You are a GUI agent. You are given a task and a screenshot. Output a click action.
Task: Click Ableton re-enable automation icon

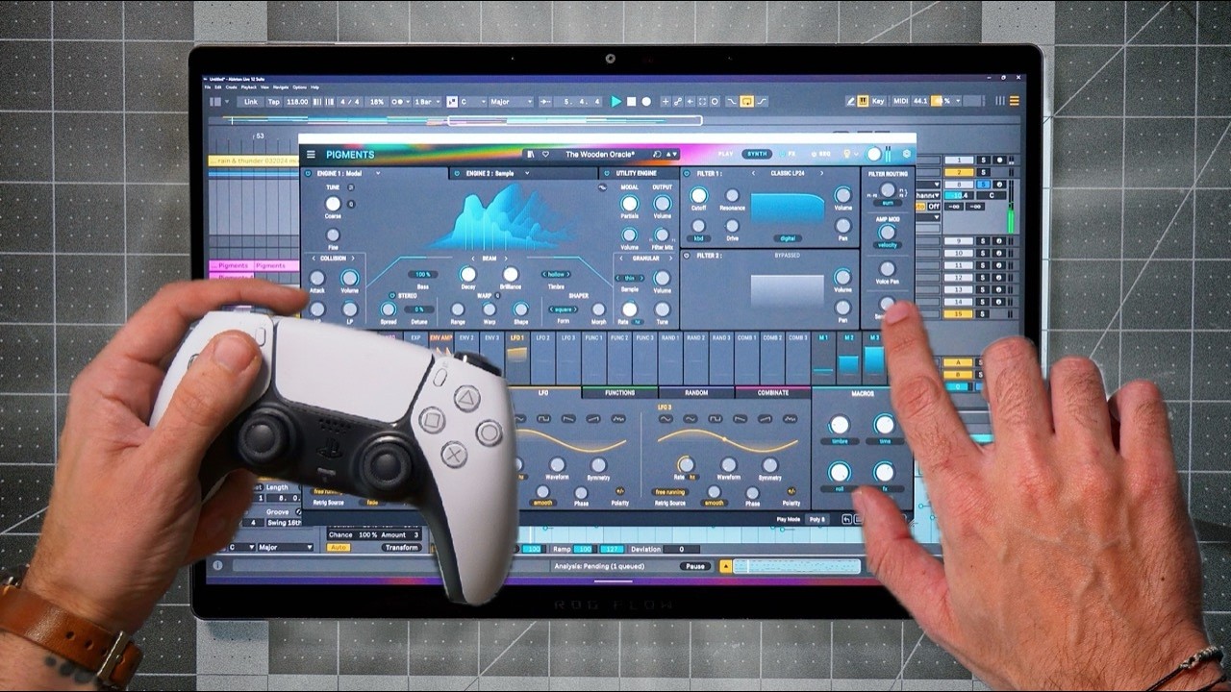point(690,101)
